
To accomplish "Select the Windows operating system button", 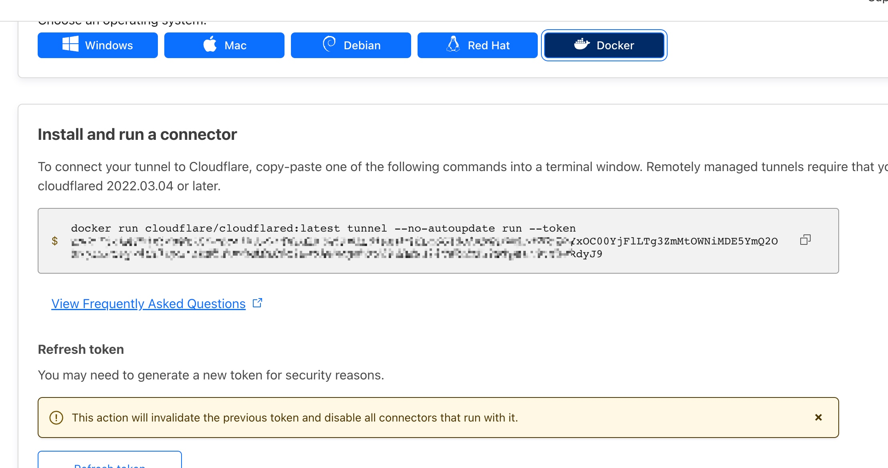I will click(98, 45).
